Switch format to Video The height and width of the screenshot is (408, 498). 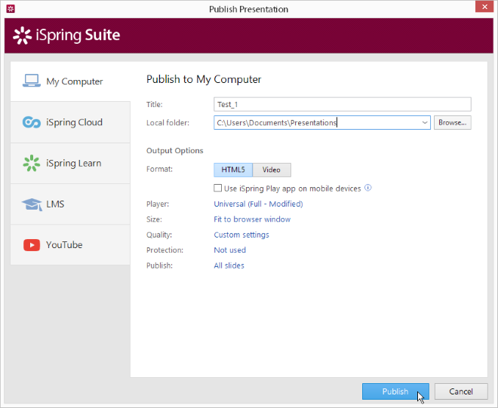272,170
